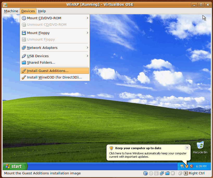Click the Right Ctrl host key label
Viewport: 213px width, 178px height.
click(x=197, y=173)
